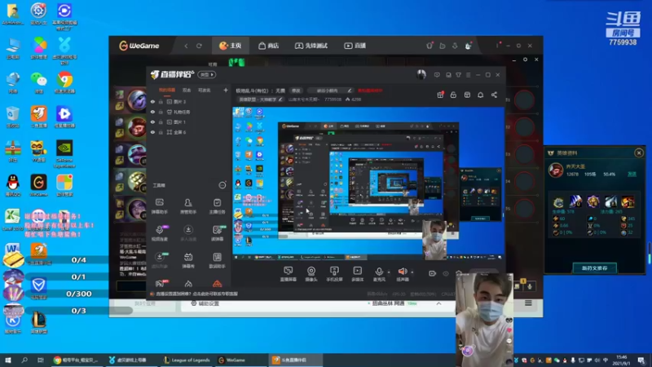Expand the 扭曲丛林 server chevron

pyautogui.click(x=438, y=303)
